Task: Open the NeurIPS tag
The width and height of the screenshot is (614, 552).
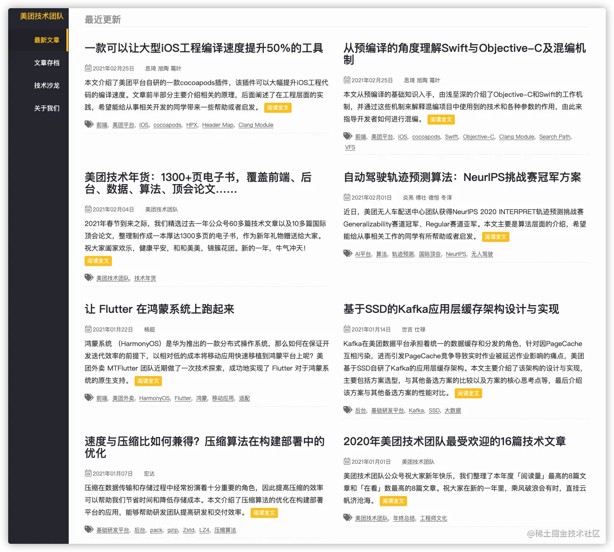Action: click(456, 254)
